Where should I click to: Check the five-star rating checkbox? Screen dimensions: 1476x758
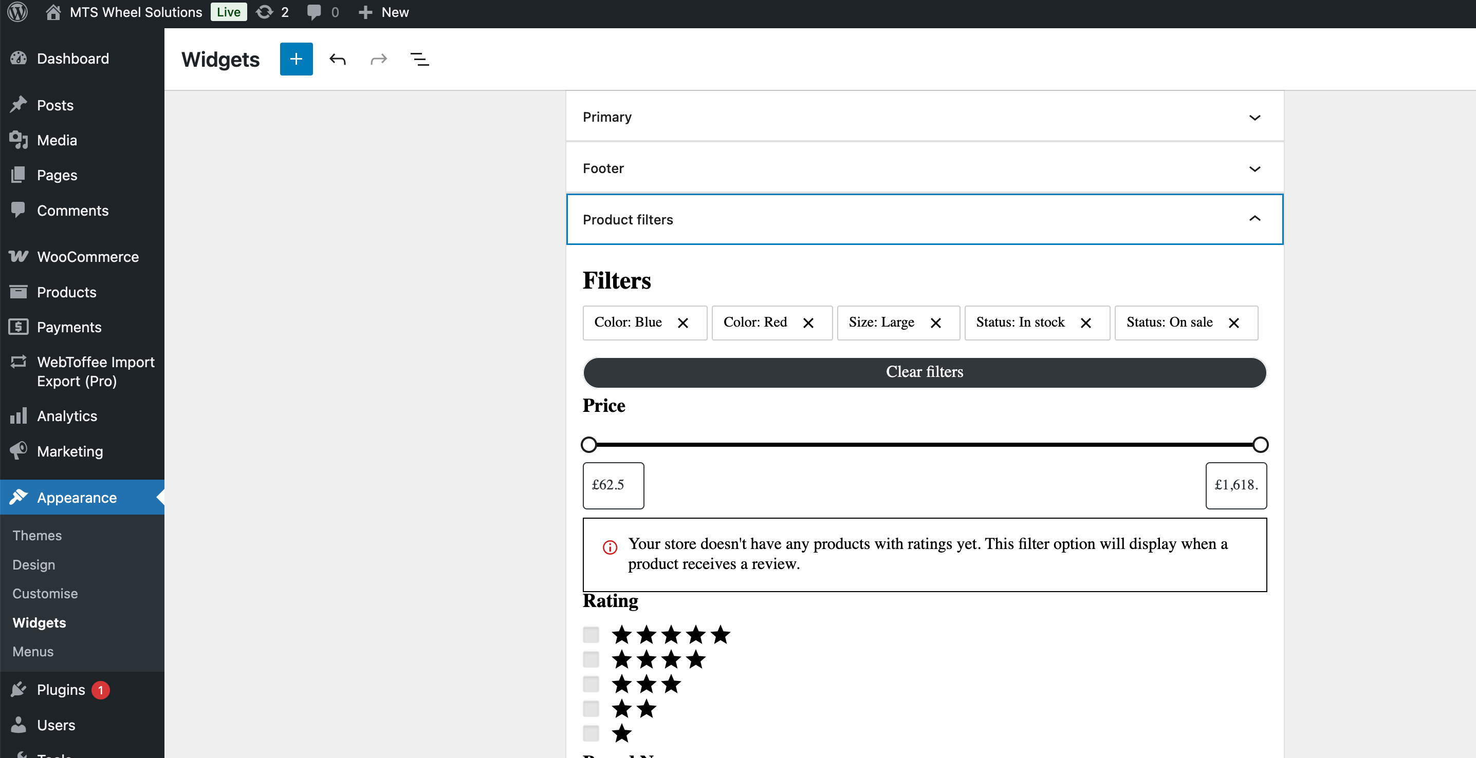[x=591, y=634]
